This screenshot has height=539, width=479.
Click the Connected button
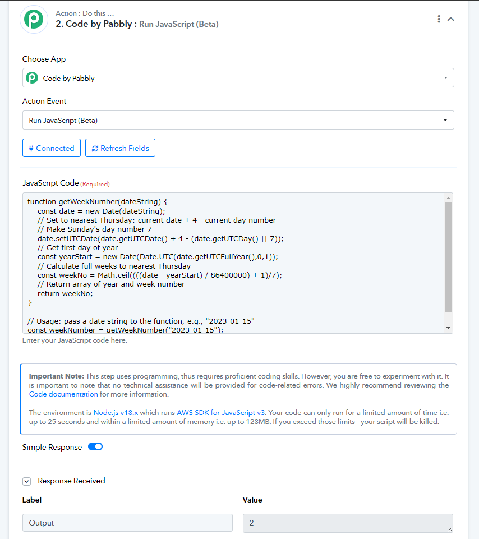tap(52, 148)
